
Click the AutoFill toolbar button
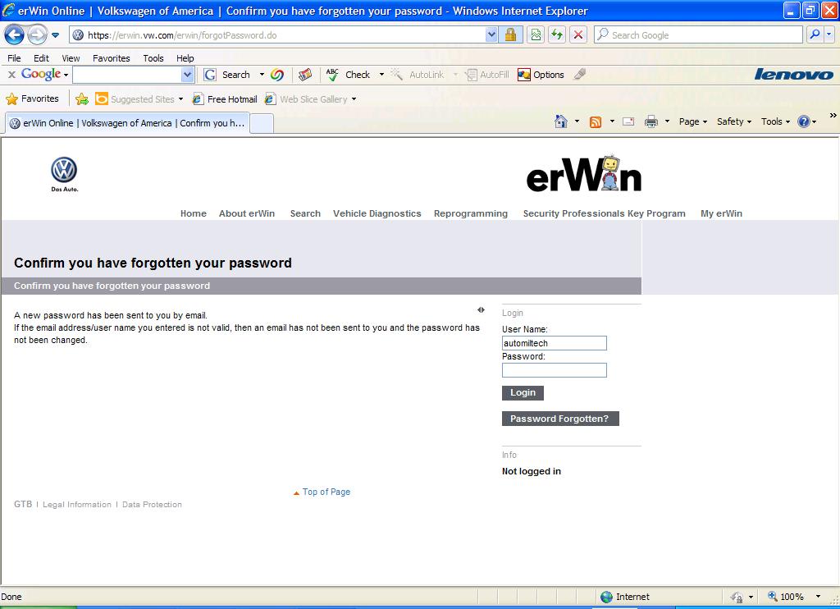[x=487, y=75]
